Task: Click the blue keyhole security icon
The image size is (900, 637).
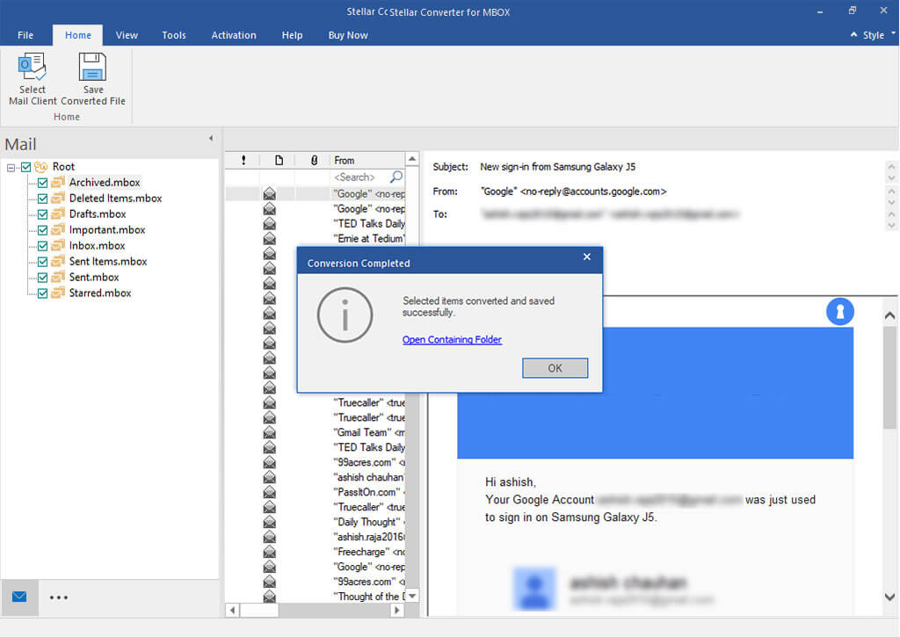Action: [x=840, y=312]
